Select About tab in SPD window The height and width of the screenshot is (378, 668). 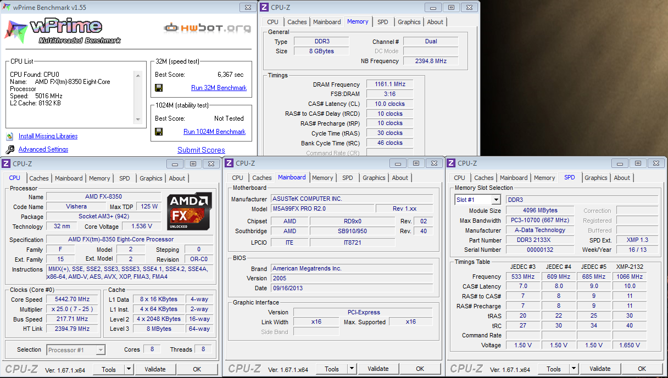pyautogui.click(x=622, y=178)
